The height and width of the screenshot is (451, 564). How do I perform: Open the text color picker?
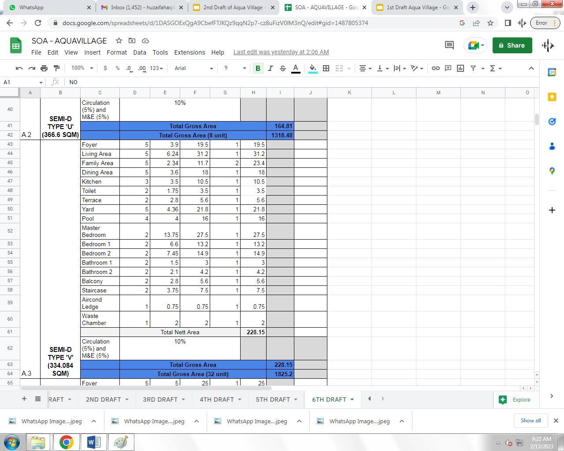click(x=296, y=68)
